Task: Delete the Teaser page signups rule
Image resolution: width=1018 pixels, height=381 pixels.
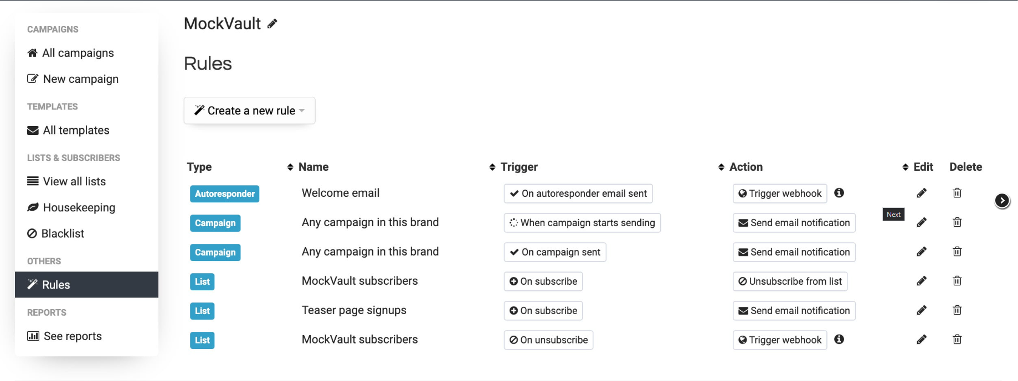Action: pyautogui.click(x=957, y=310)
